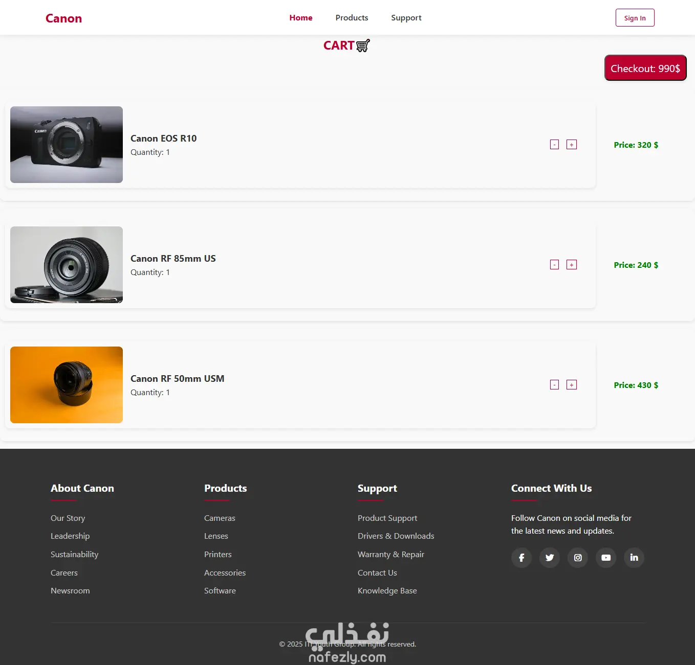Go to the Products nav menu item
Screen dimensions: 695x665
(x=352, y=18)
